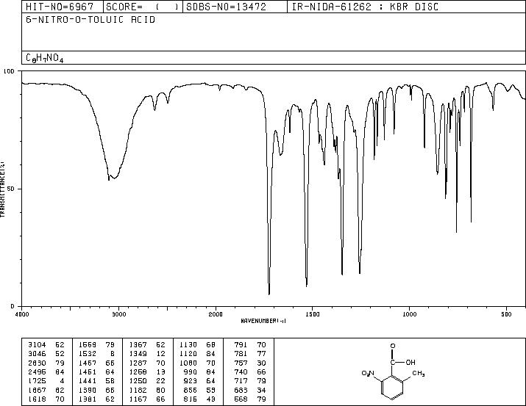Click the molecular formula C8H7NO4
The height and width of the screenshot is (406, 526).
click(45, 58)
